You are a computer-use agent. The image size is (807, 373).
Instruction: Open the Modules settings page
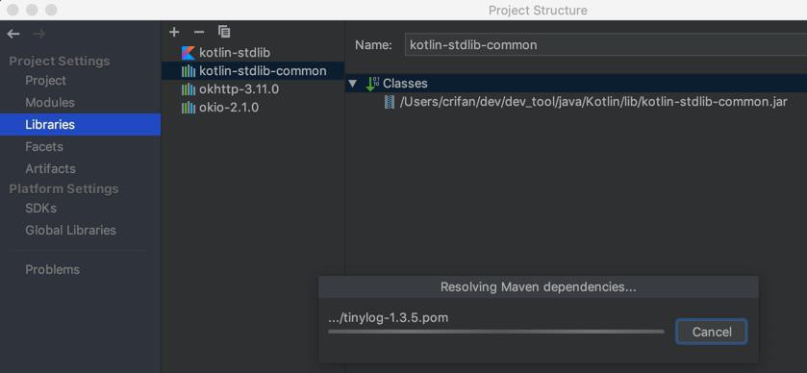tap(50, 102)
